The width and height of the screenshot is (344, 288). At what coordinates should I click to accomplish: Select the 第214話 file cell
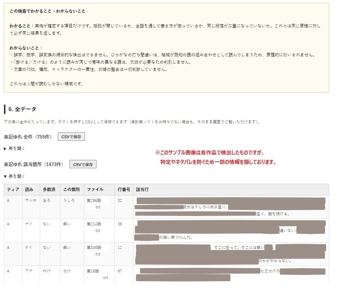click(99, 230)
